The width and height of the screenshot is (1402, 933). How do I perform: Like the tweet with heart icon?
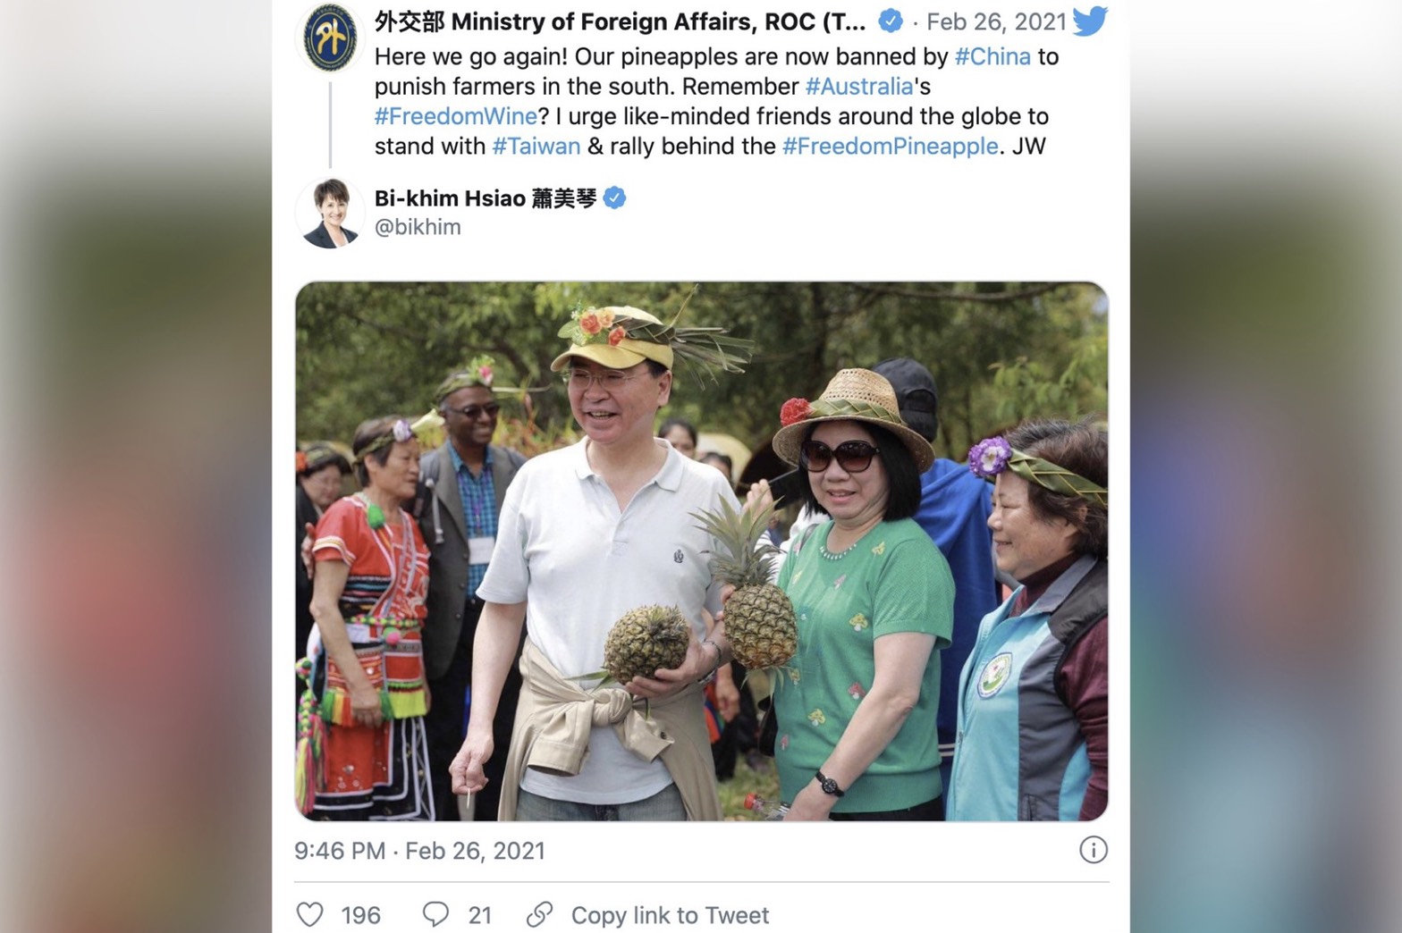pyautogui.click(x=309, y=914)
